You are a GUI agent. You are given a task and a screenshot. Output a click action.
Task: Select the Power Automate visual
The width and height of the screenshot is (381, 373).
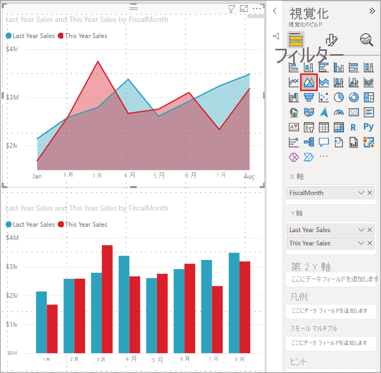pyautogui.click(x=309, y=157)
